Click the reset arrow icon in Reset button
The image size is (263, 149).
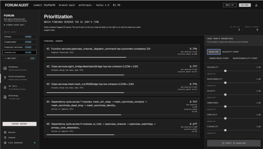coord(223,143)
